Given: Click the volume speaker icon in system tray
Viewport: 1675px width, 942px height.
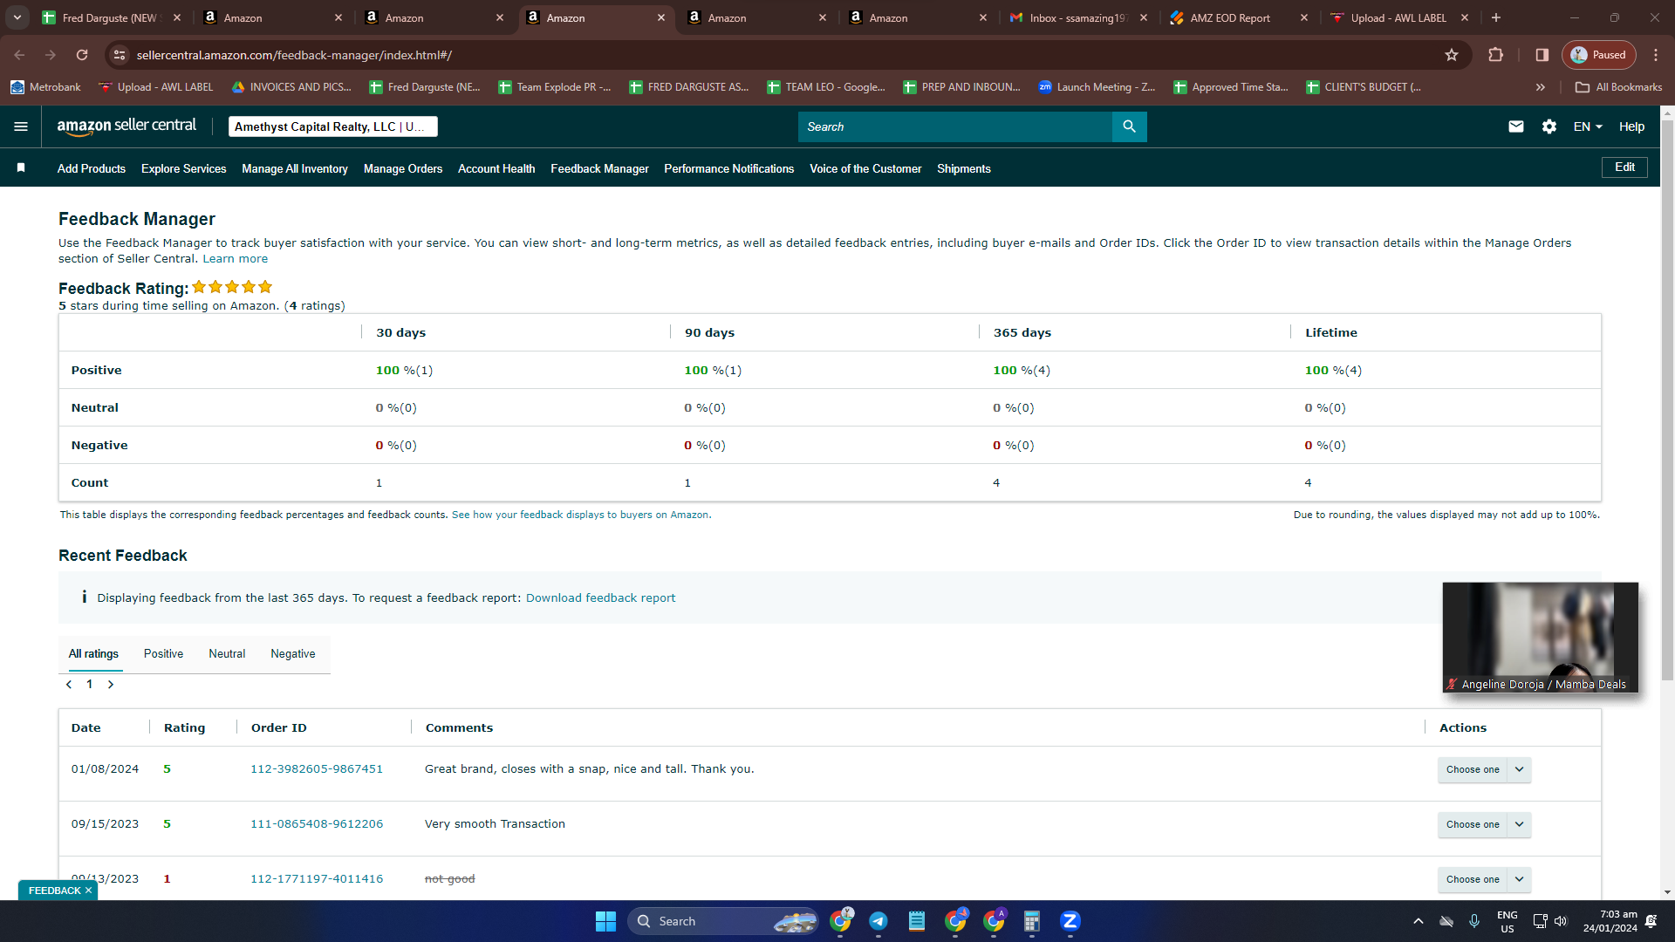Looking at the screenshot, I should (1561, 921).
